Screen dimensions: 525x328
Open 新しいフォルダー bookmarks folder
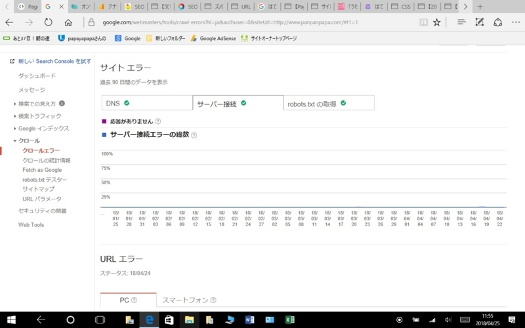(x=166, y=39)
